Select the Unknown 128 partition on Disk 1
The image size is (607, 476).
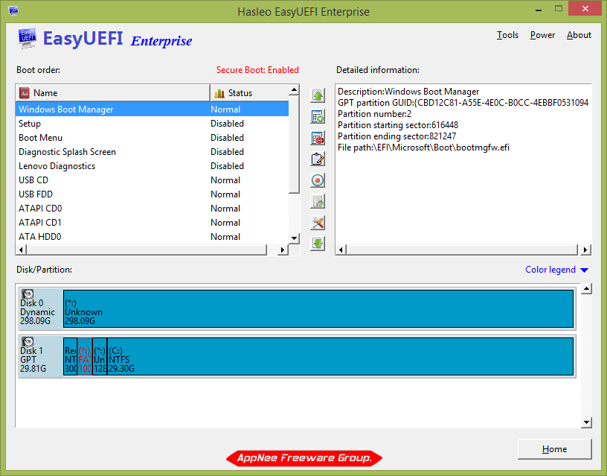coord(100,357)
